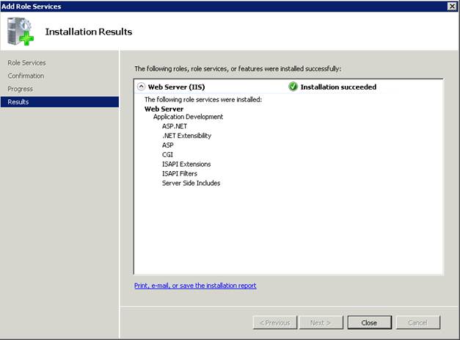Click the ISAPI Extensions entry

[186, 164]
